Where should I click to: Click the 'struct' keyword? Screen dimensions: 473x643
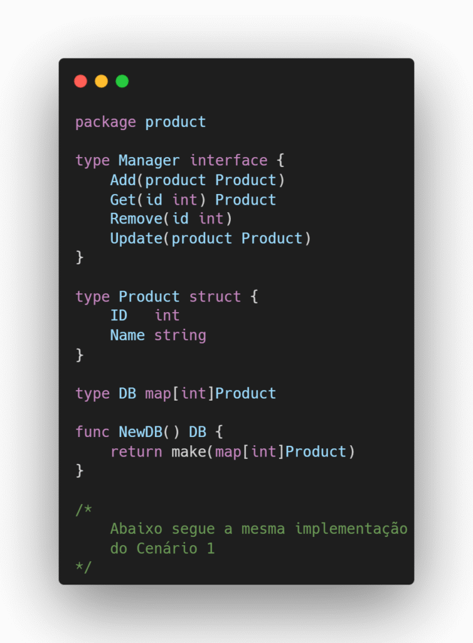click(215, 296)
